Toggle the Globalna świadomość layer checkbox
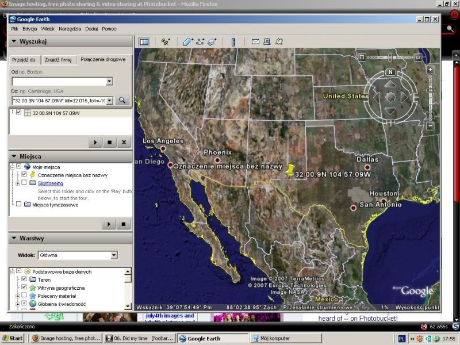 (24, 304)
